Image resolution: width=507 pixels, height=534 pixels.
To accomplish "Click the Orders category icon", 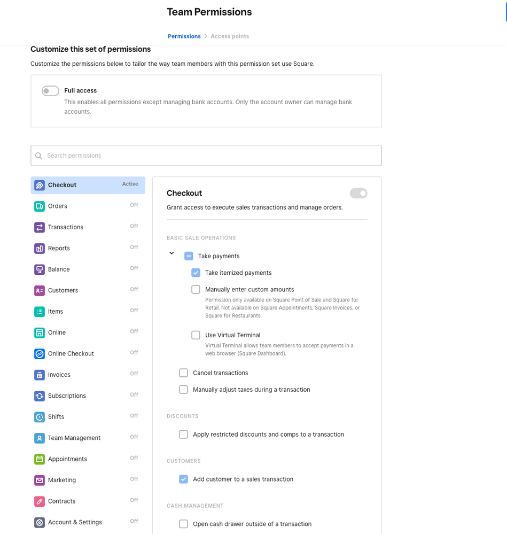I will tap(39, 206).
